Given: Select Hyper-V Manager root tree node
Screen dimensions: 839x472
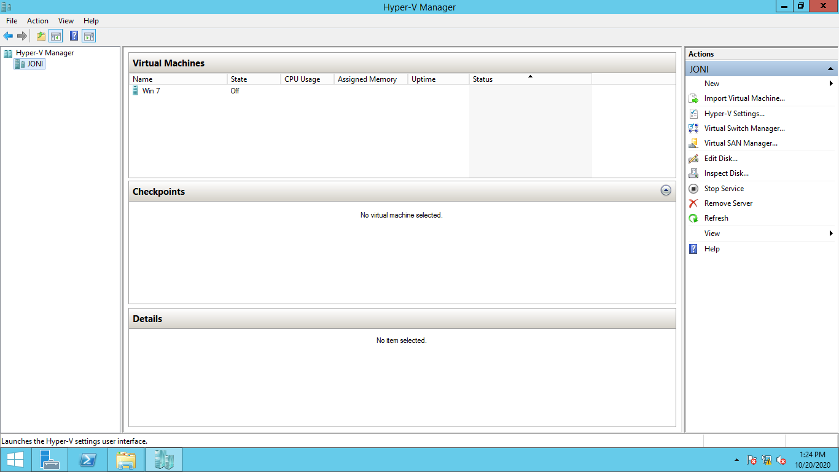Looking at the screenshot, I should pyautogui.click(x=45, y=53).
